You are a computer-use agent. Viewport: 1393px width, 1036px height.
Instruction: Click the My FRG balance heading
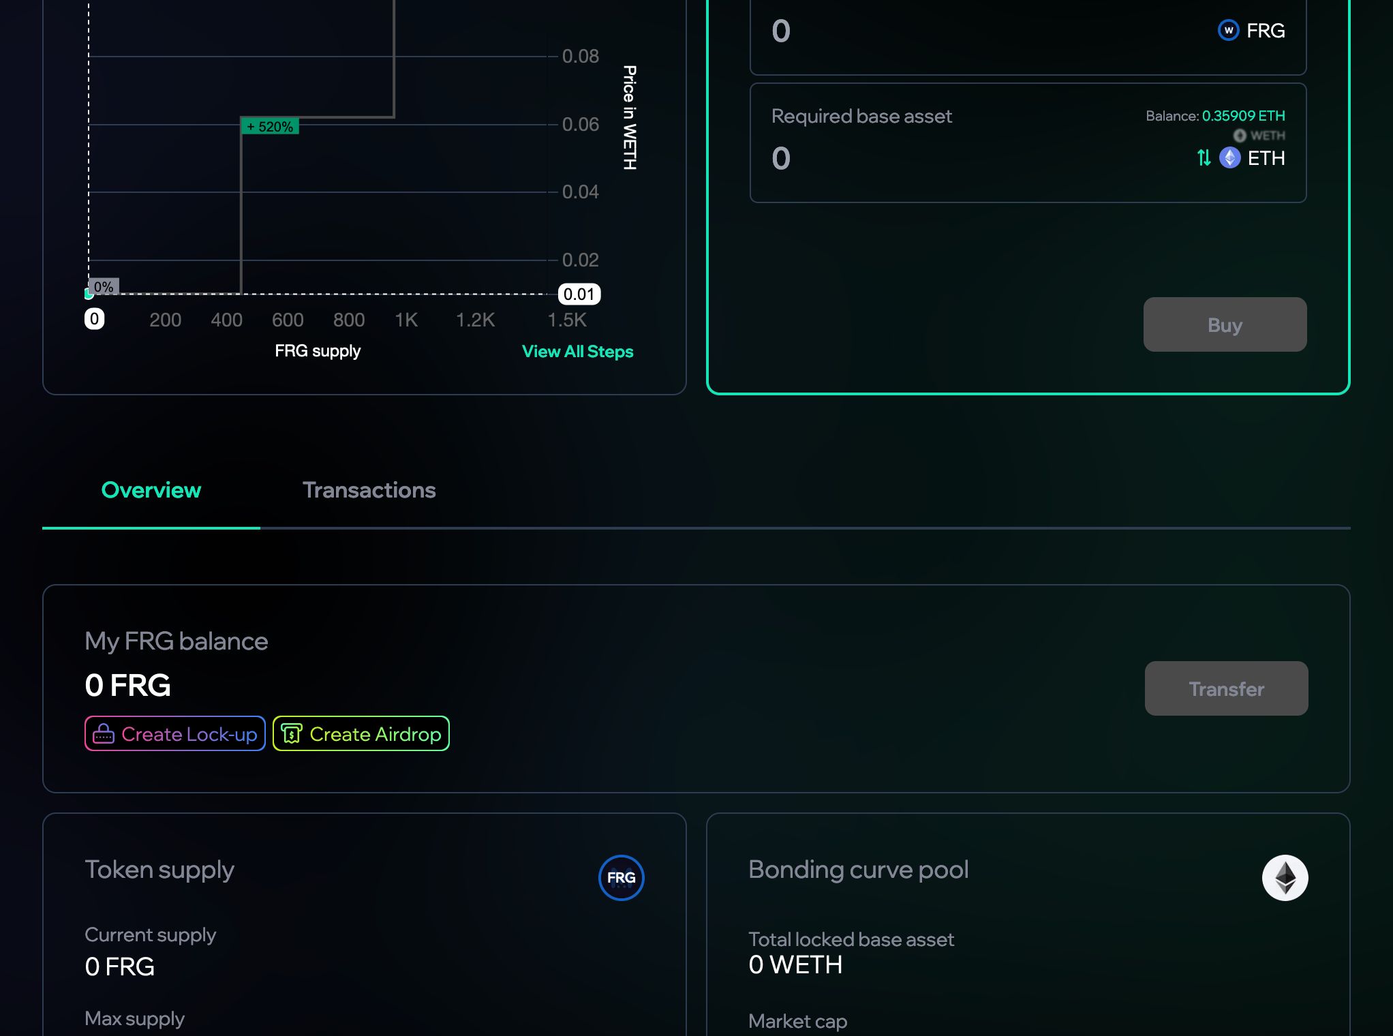[x=176, y=641]
